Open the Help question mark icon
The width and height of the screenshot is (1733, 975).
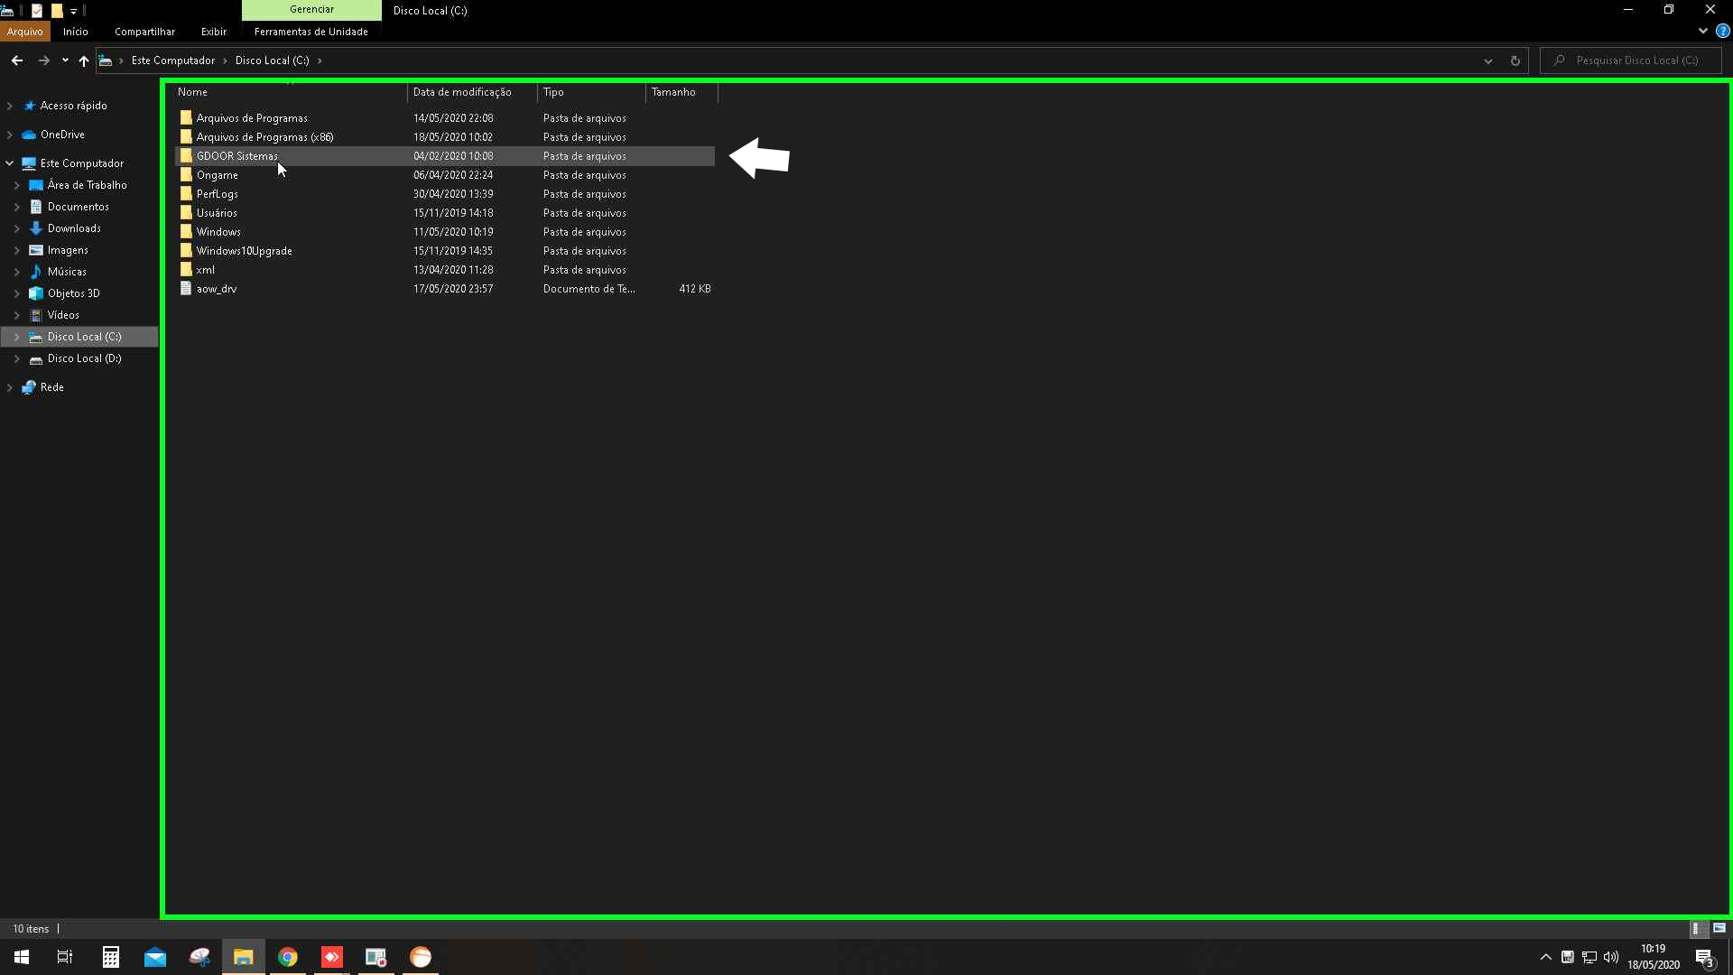coord(1722,31)
